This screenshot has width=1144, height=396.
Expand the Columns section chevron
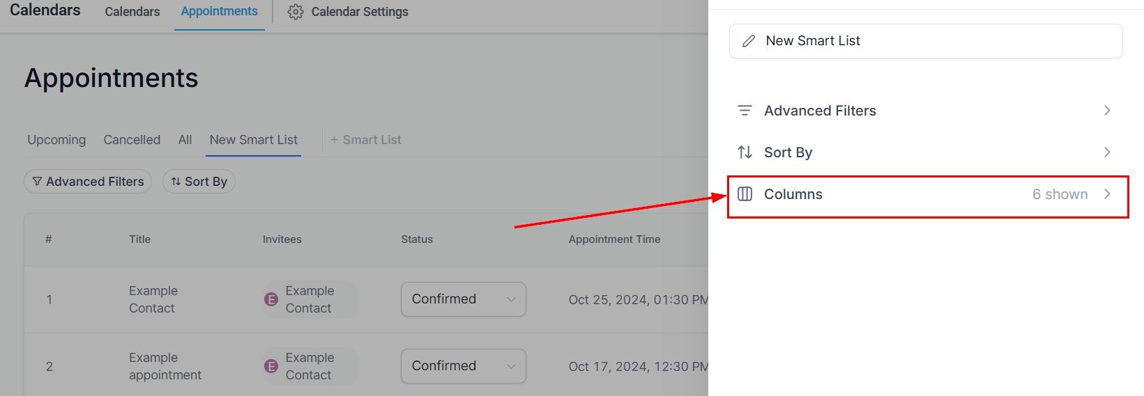[1107, 194]
